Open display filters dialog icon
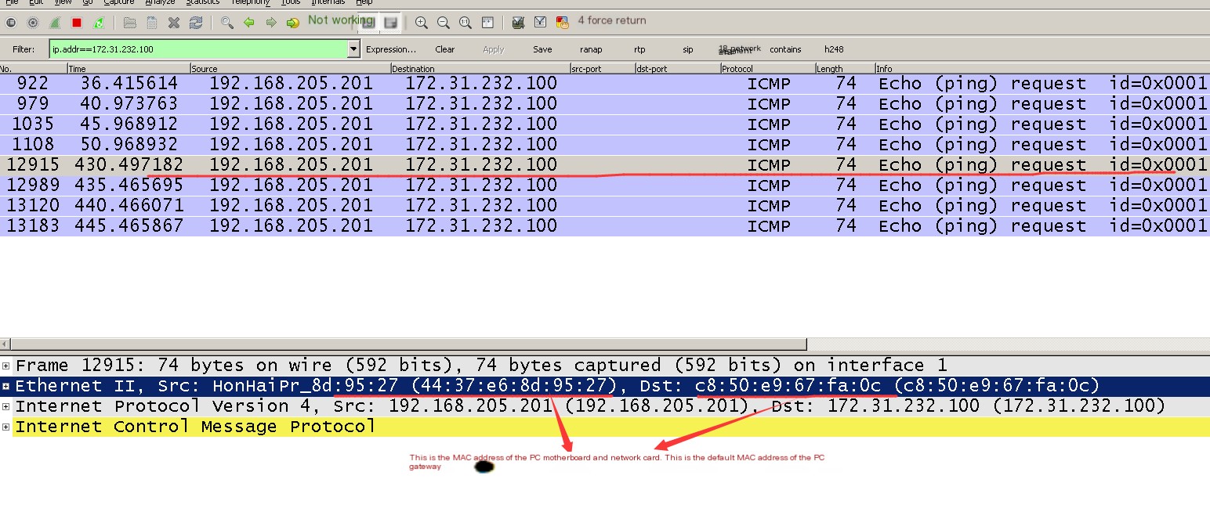The height and width of the screenshot is (519, 1210). point(540,23)
